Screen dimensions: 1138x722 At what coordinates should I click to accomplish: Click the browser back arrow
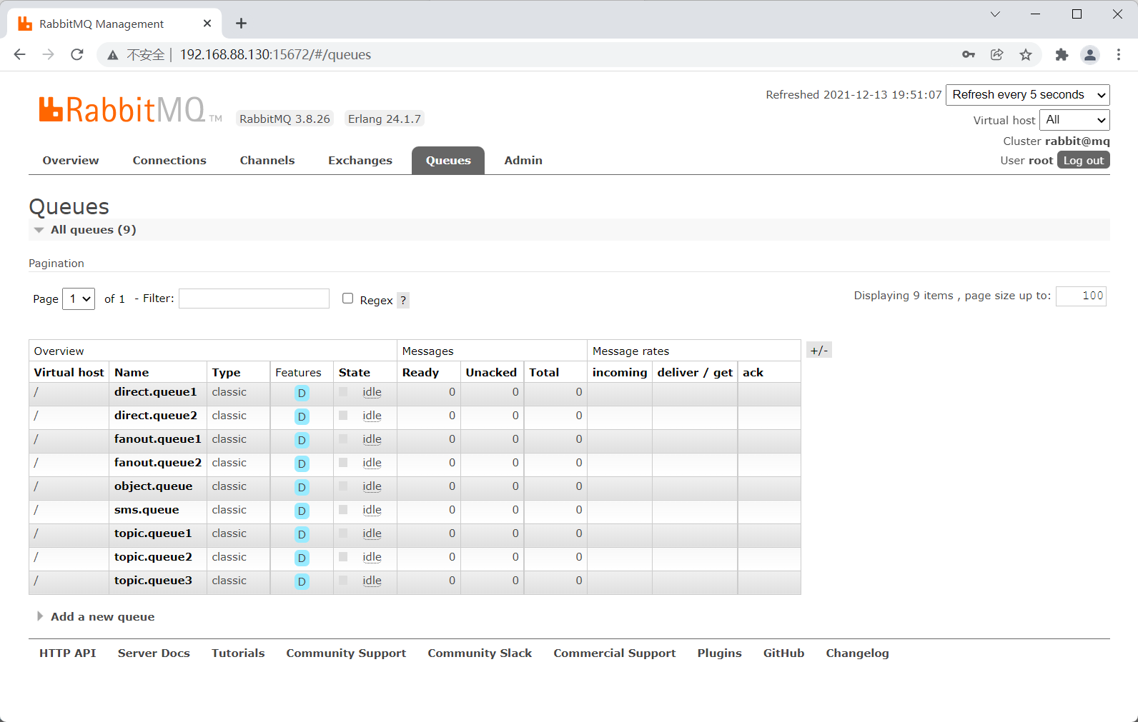point(20,54)
